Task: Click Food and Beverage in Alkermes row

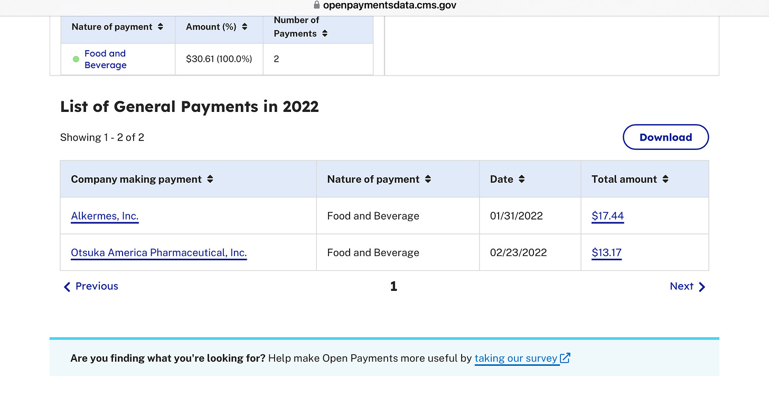Action: pos(373,216)
